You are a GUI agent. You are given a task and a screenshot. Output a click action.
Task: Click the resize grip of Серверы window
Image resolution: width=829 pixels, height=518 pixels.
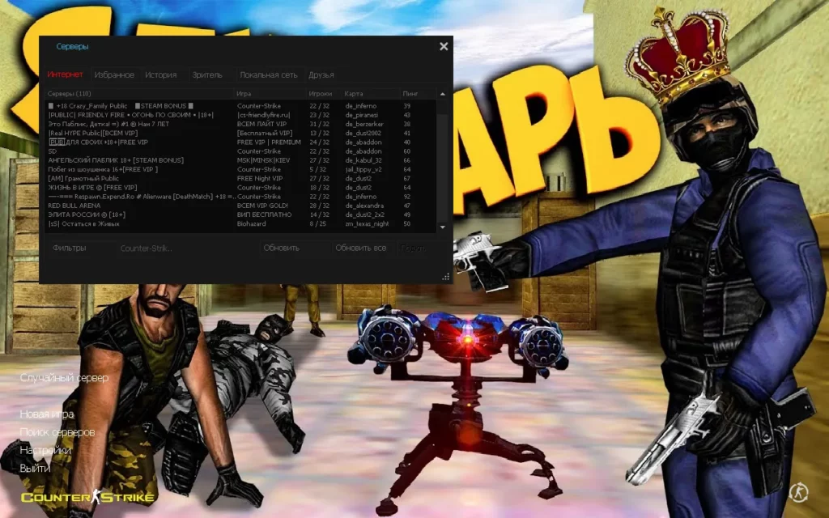point(446,277)
